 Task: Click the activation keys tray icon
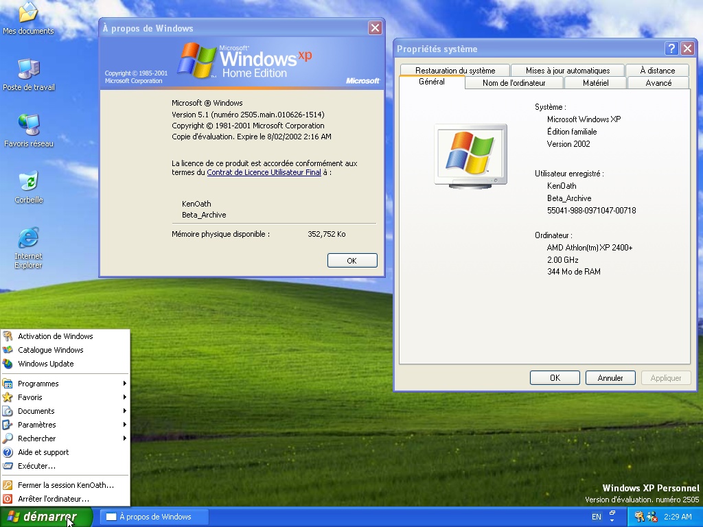(x=639, y=517)
